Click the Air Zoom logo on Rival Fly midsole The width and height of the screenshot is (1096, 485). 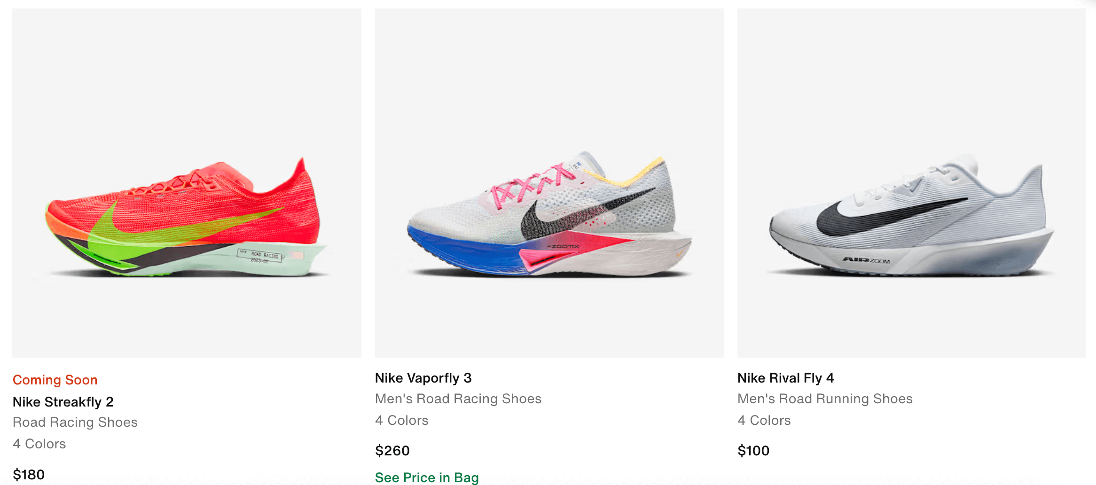[866, 260]
